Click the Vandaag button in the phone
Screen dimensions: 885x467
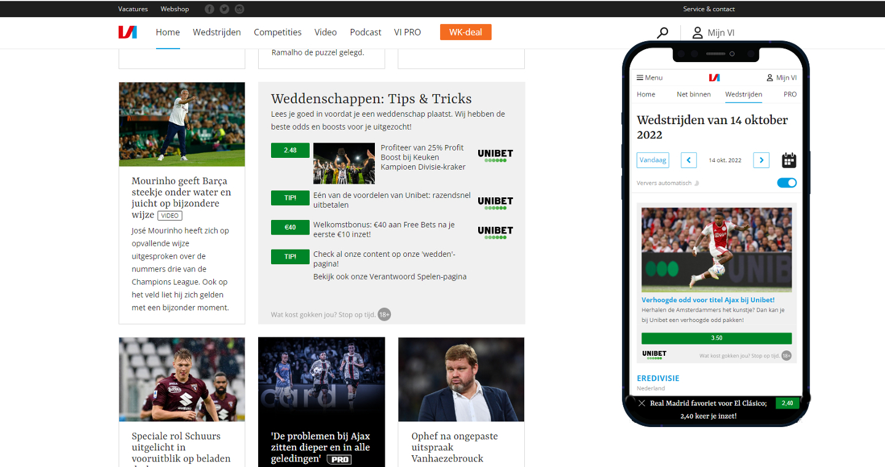(653, 160)
